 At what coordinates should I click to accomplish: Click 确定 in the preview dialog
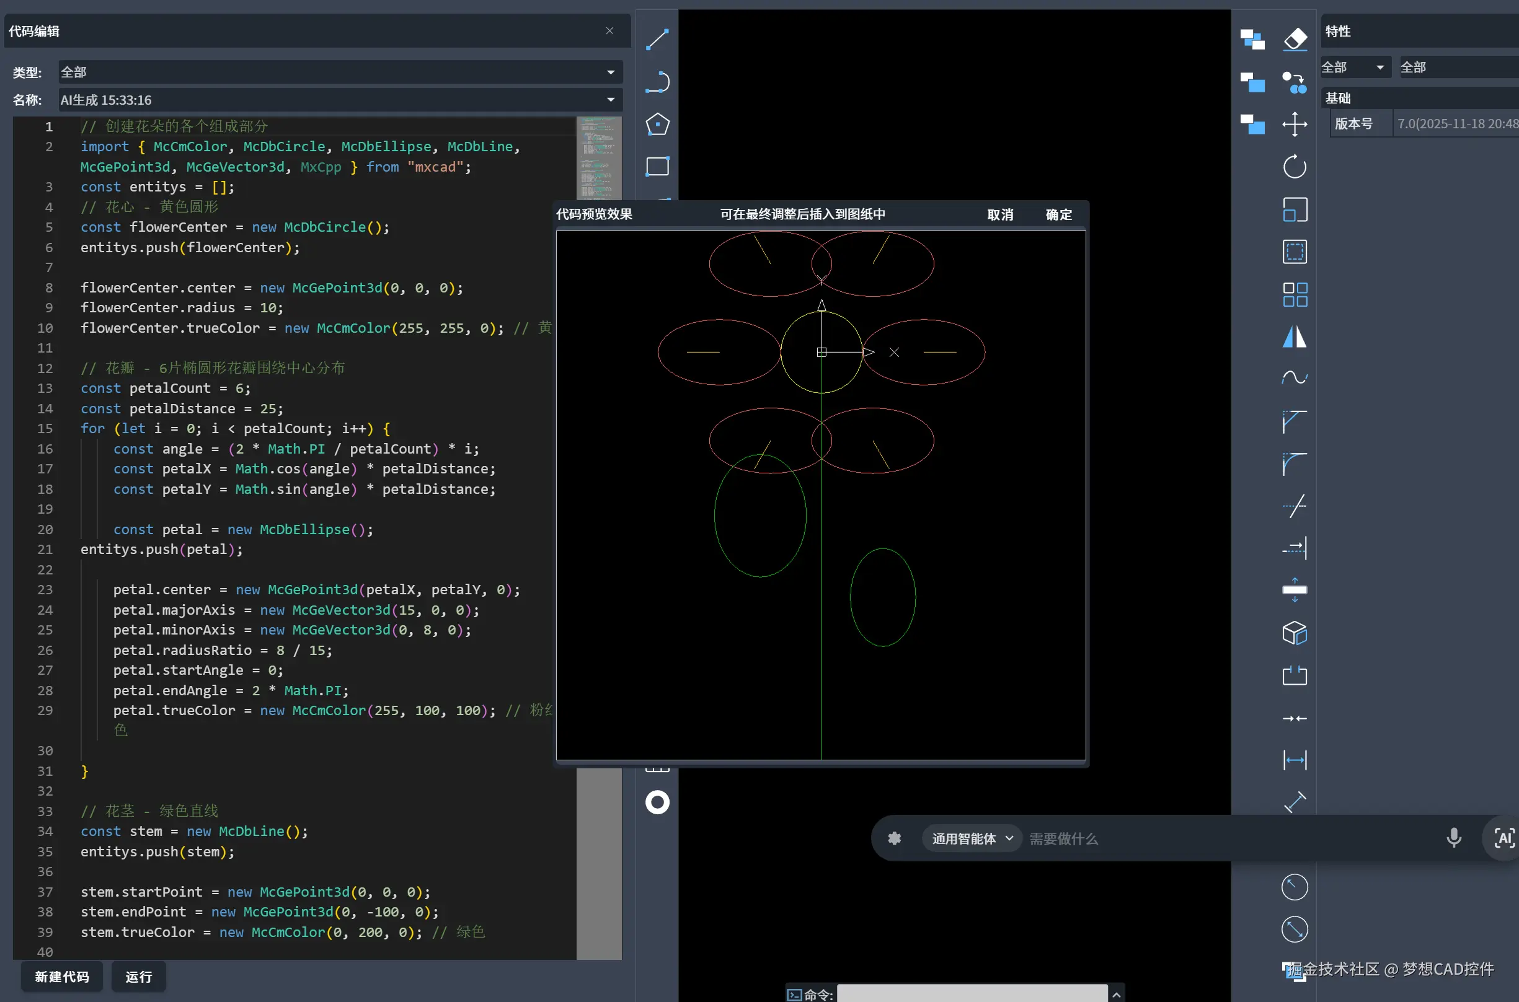point(1058,214)
